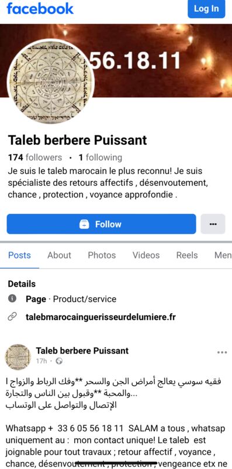Screen dimensions: 232x469
Task: Open the Facebook logo home link
Action: pos(40,8)
